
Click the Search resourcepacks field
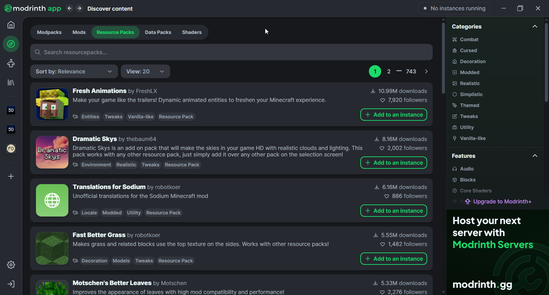click(x=231, y=52)
